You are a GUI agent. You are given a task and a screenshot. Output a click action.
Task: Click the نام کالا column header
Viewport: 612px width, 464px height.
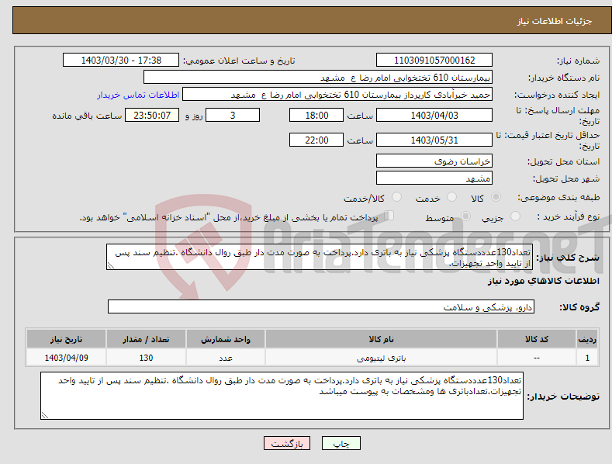point(381,339)
